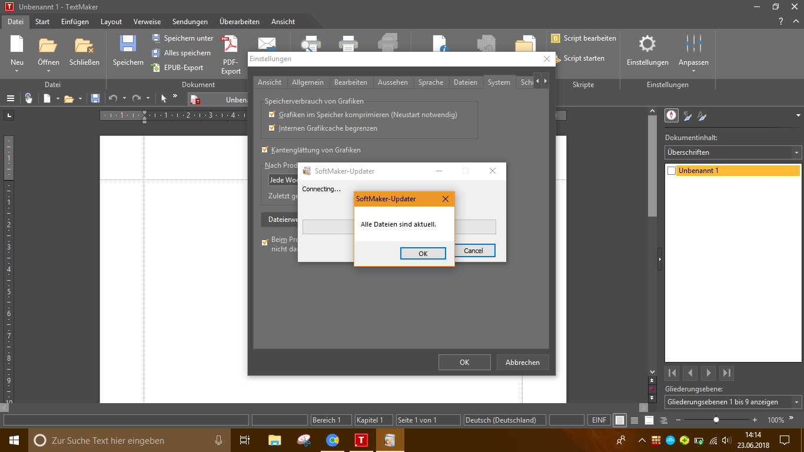804x452 pixels.
Task: Switch to Sprache tab in Einstellungen dialog
Action: click(431, 82)
